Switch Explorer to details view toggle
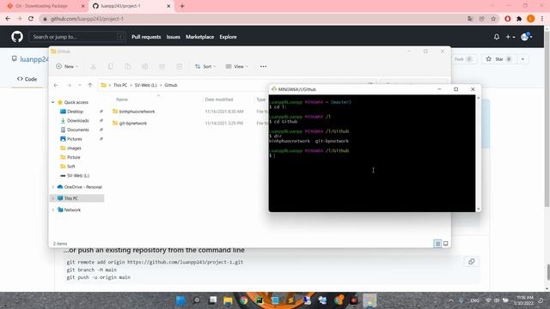 (x=437, y=244)
